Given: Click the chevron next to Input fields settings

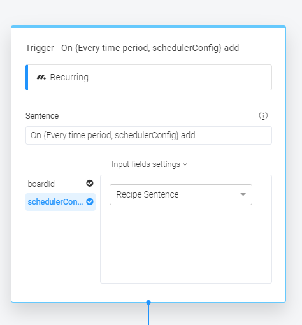Looking at the screenshot, I should point(185,164).
